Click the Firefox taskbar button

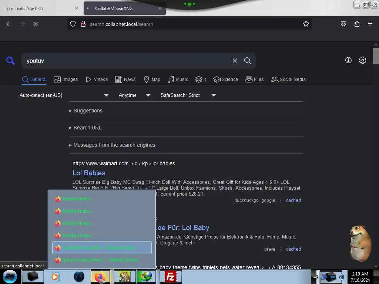click(x=100, y=277)
